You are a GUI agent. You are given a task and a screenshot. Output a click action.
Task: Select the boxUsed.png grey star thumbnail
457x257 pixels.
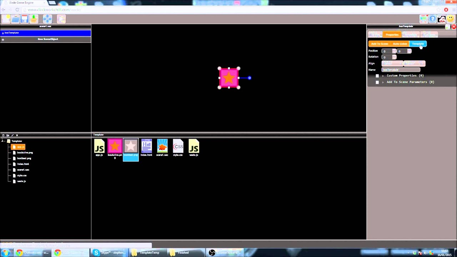(131, 150)
